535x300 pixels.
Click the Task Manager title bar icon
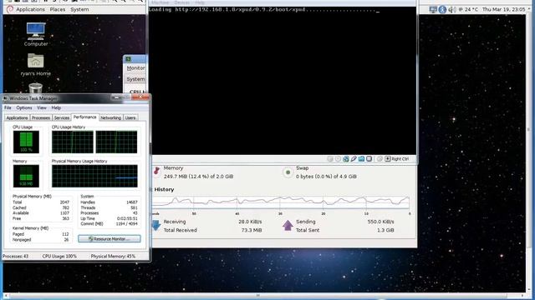pos(5,98)
